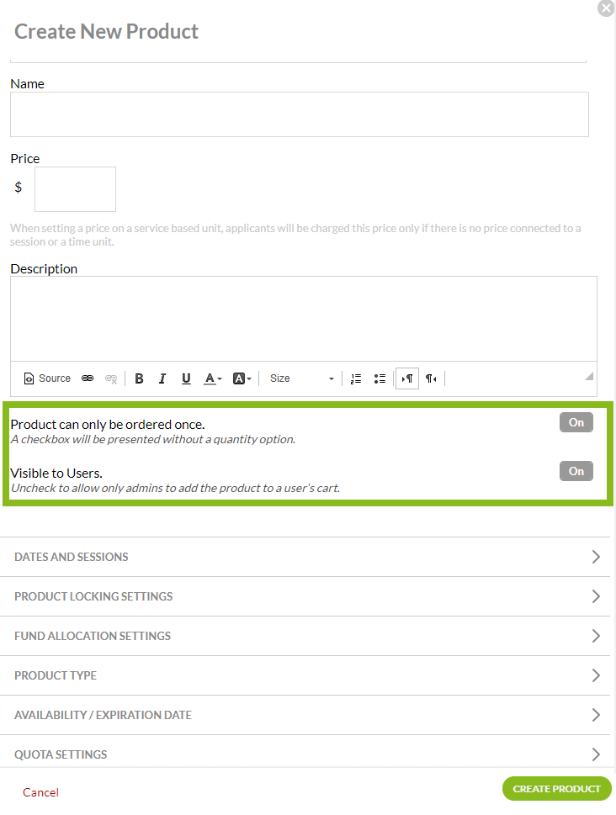Open the font Size dropdown
The height and width of the screenshot is (815, 616).
tap(301, 378)
